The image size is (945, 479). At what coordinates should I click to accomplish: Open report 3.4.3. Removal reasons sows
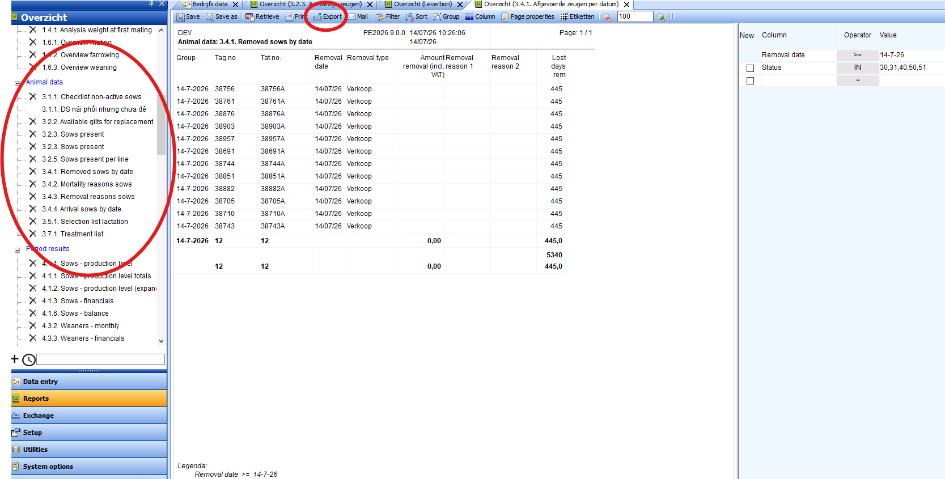88,197
